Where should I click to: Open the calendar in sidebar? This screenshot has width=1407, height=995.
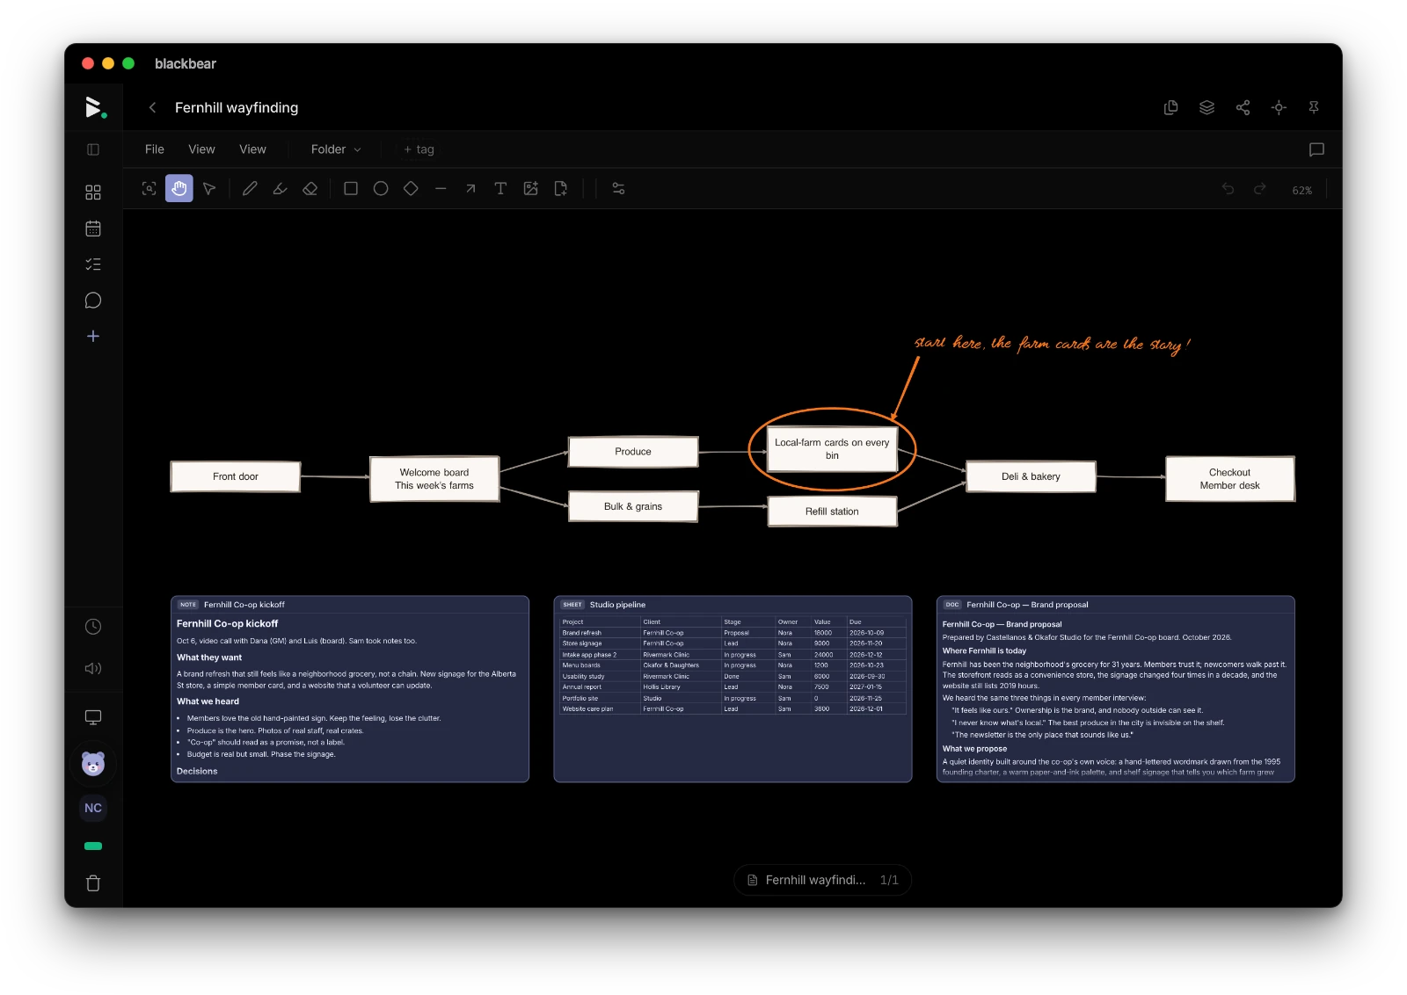[93, 229]
